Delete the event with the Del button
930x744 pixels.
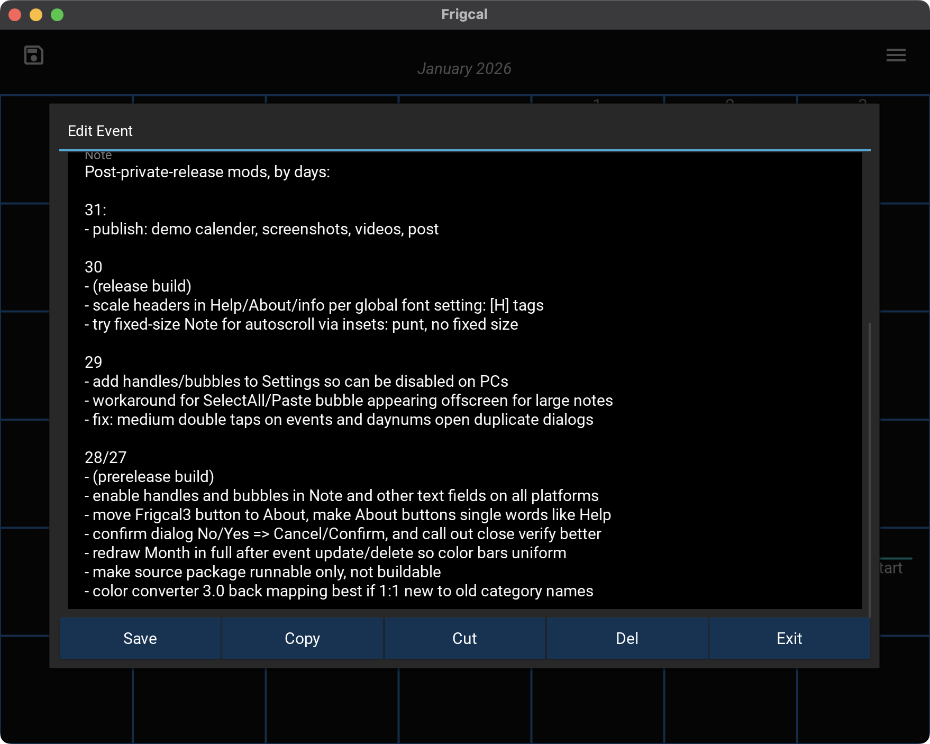[627, 638]
